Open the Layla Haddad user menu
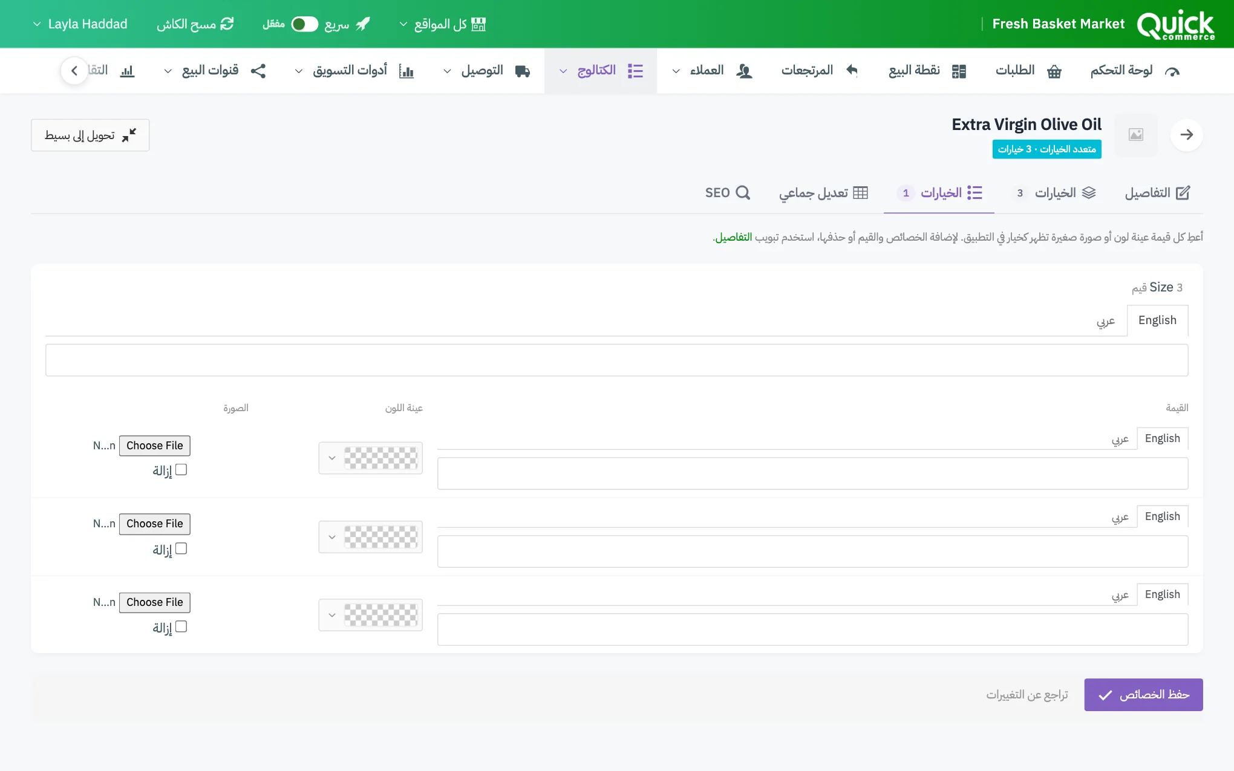 [80, 24]
